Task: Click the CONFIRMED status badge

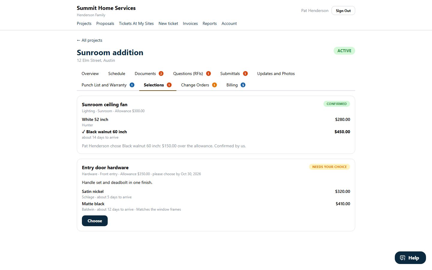Action: (337, 104)
